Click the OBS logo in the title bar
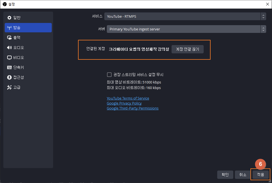The width and height of the screenshot is (272, 183). (x=5, y=4)
